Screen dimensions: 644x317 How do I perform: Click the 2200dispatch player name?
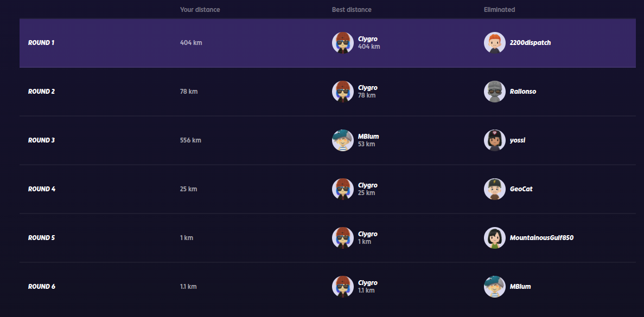pyautogui.click(x=530, y=43)
